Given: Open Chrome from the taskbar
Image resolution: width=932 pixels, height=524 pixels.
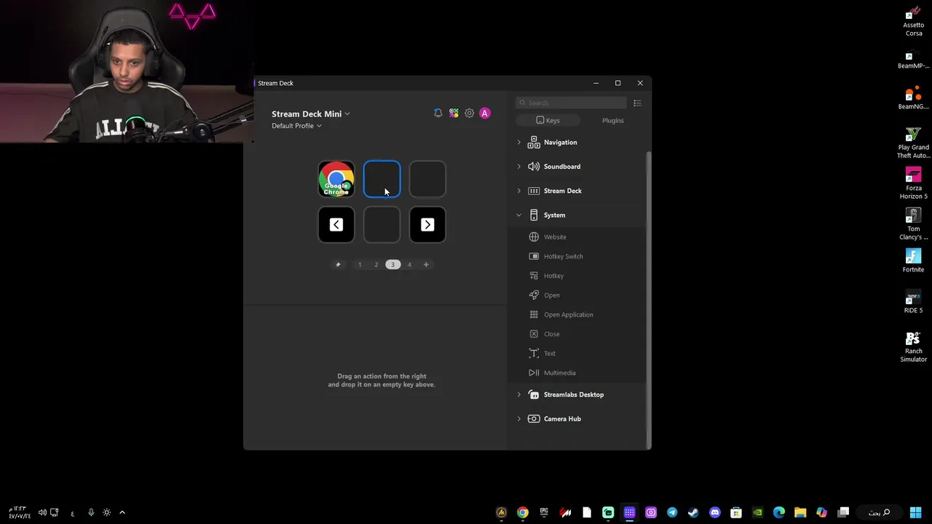Looking at the screenshot, I should [x=523, y=512].
